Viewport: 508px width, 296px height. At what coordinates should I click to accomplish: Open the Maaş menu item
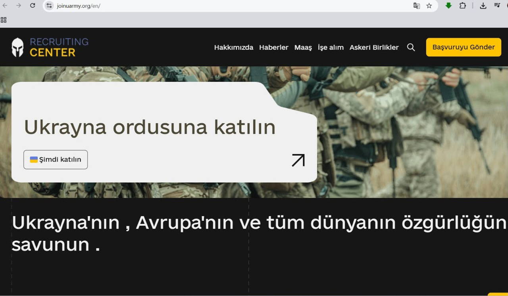[x=303, y=48]
